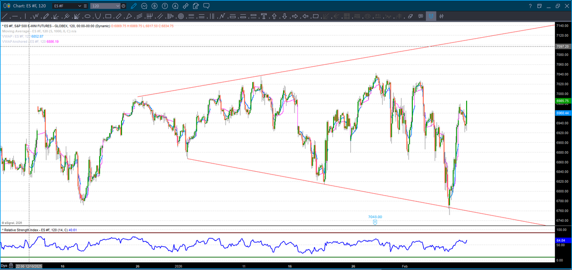
Task: Select the parabola arc drawing tool
Action: (x=98, y=16)
